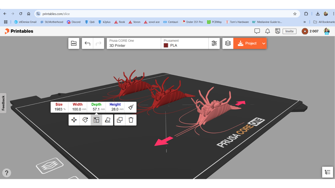This screenshot has height=188, width=335.
Task: Open the Feedback side tab
Action: coord(3,103)
